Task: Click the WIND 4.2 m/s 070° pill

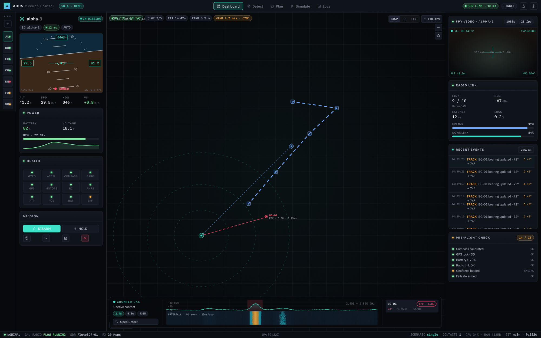Action: point(232,18)
